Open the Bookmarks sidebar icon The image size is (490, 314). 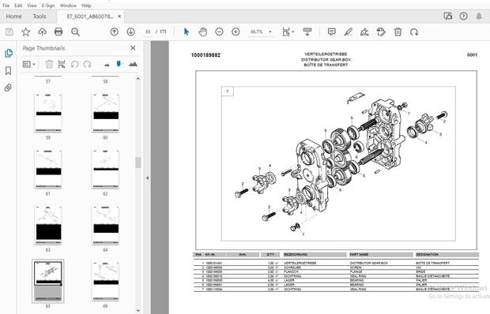9,71
